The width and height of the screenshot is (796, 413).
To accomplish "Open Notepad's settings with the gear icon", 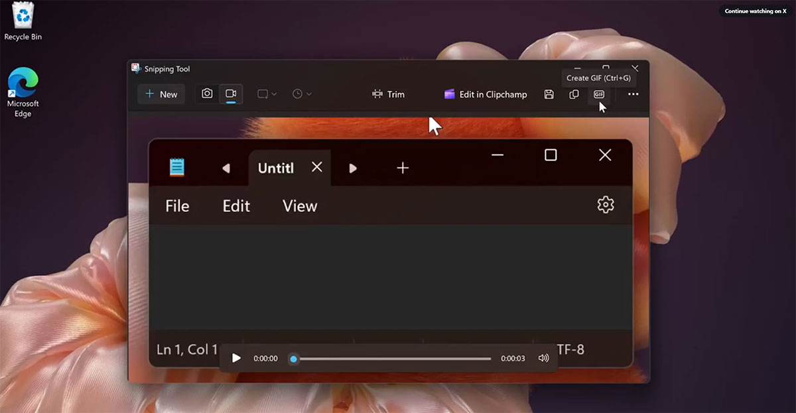I will tap(605, 206).
